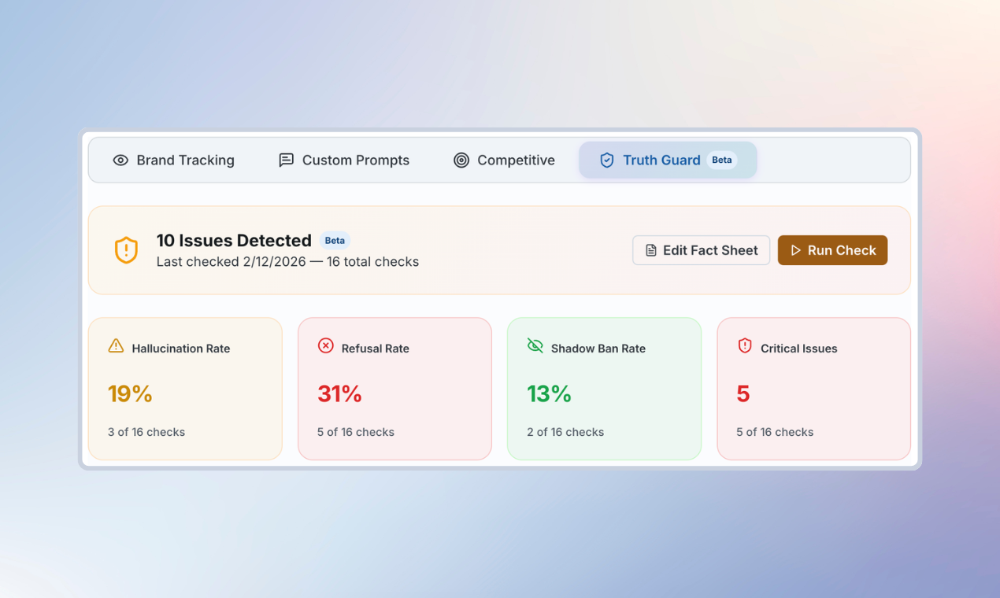
Task: Click the play icon inside Run Check button
Action: click(x=798, y=249)
